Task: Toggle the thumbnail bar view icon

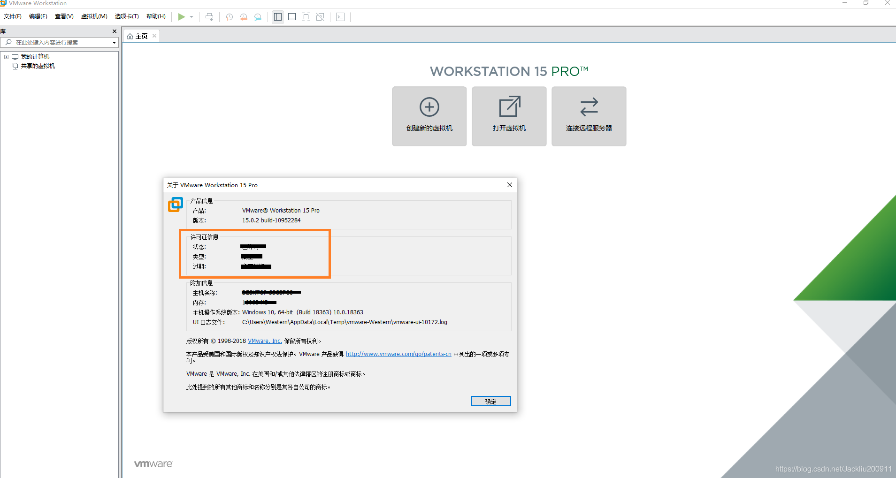Action: click(x=292, y=17)
